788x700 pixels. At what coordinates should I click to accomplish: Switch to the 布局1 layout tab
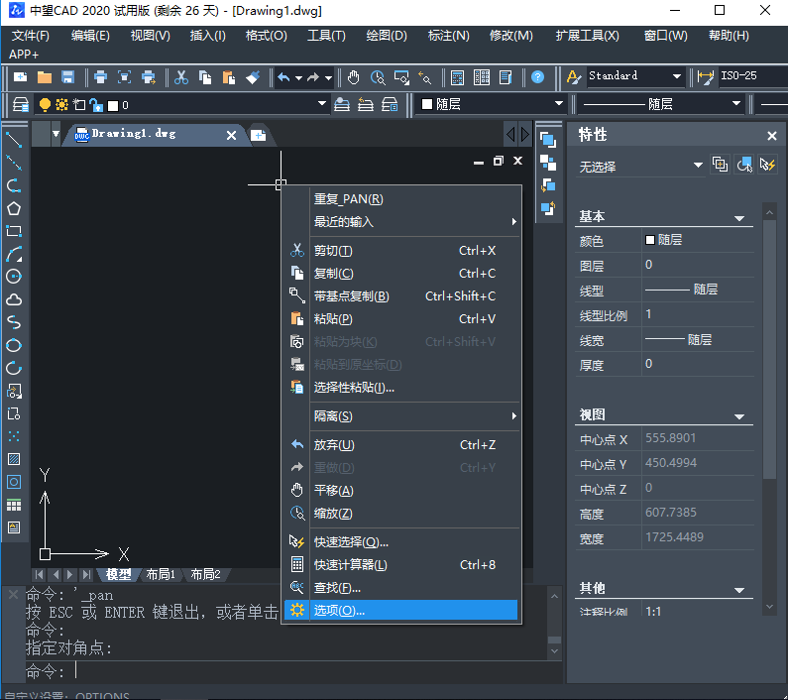(x=160, y=574)
